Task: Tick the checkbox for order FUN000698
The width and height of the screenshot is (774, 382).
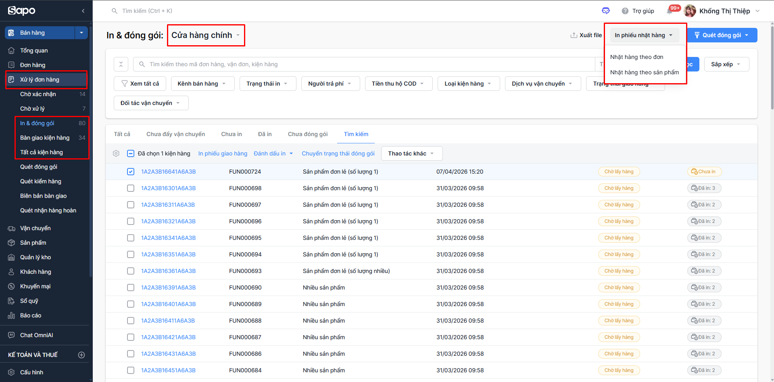Action: click(131, 188)
